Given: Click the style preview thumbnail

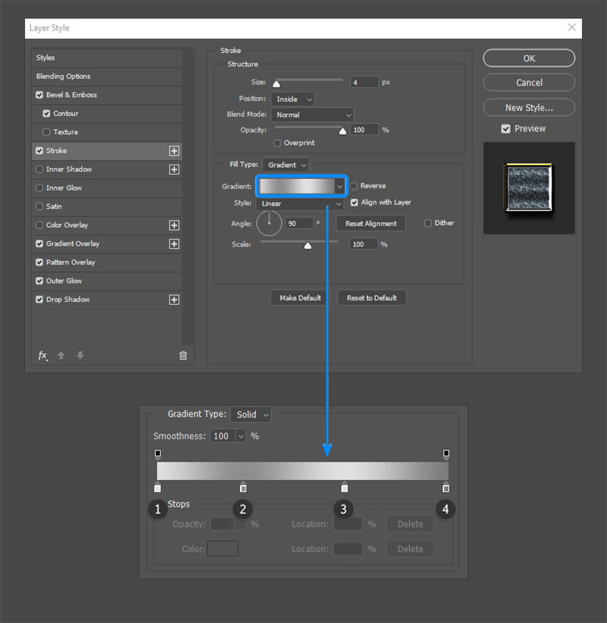Looking at the screenshot, I should pos(529,188).
